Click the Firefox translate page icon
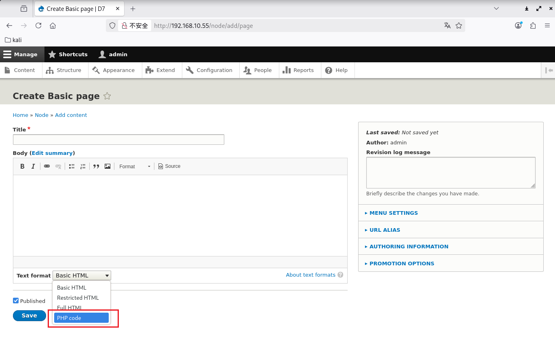Viewport: 555px width, 343px height. click(447, 25)
